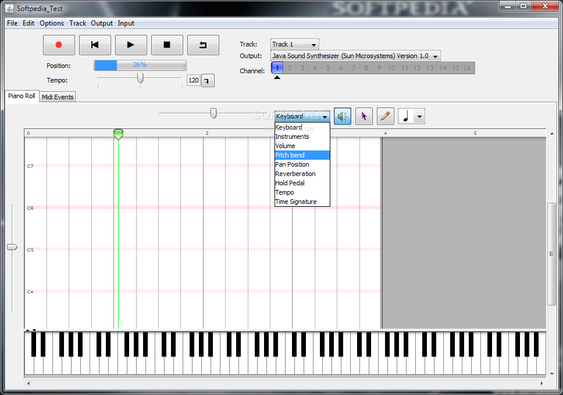Select channel 16 button
This screenshot has width=563, height=395.
point(467,68)
